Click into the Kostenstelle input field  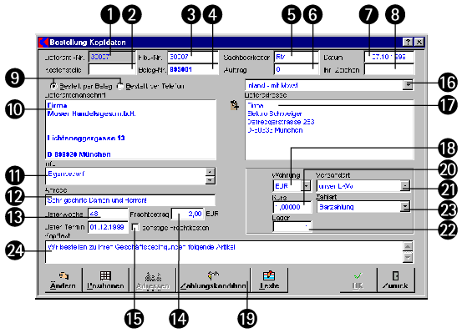click(112, 70)
